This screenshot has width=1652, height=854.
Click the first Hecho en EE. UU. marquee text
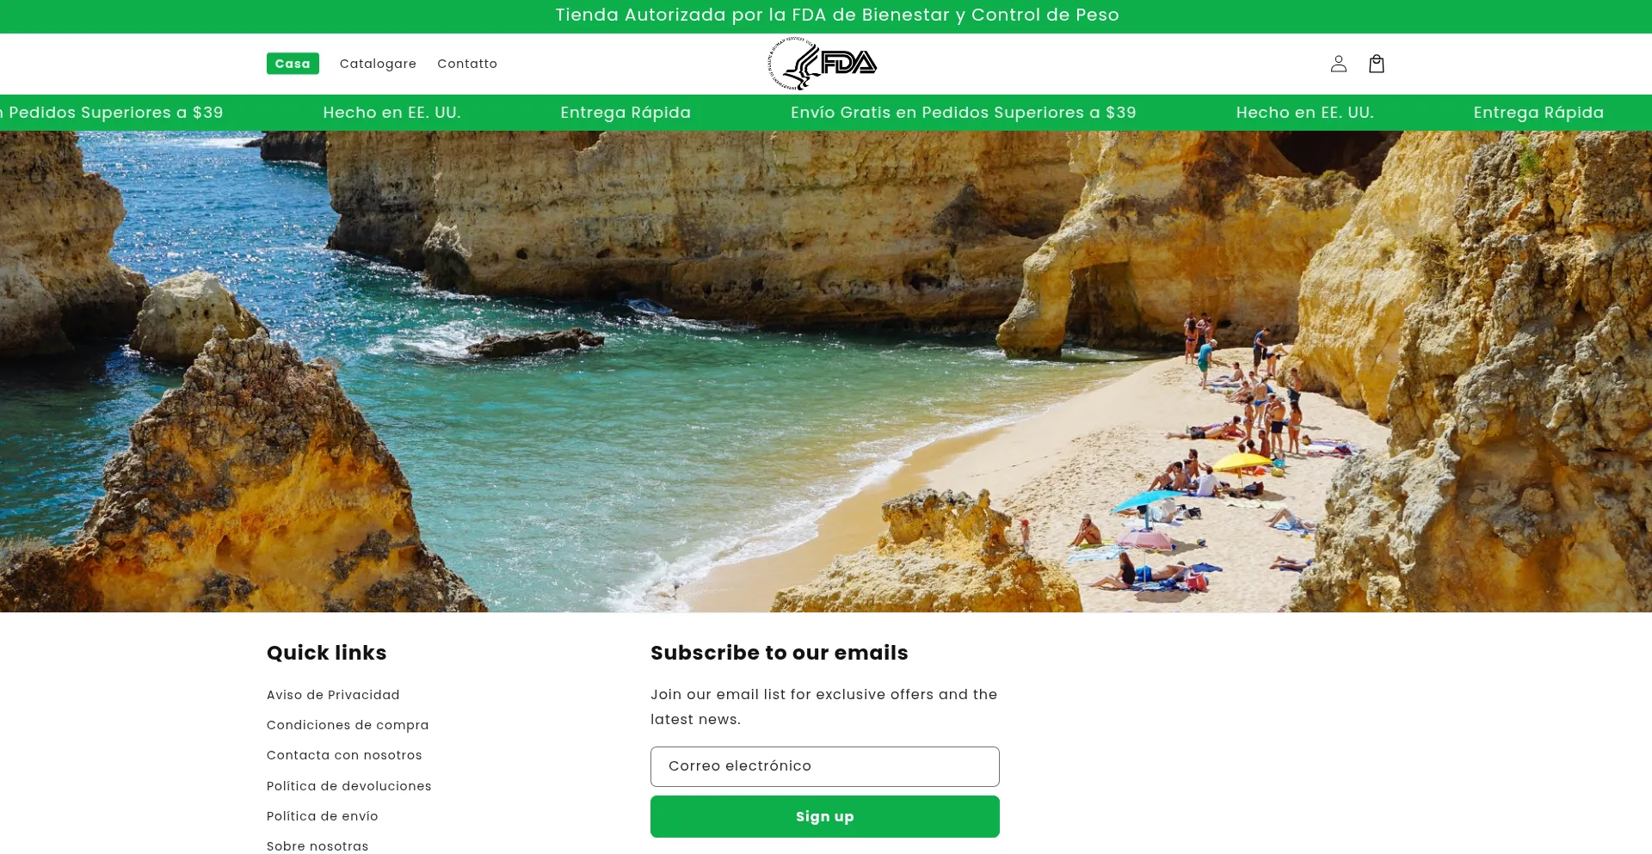(391, 113)
